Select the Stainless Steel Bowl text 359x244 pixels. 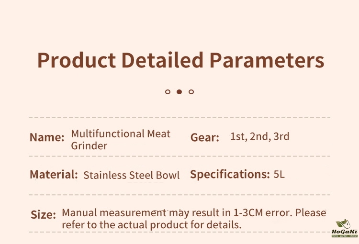[132, 175]
